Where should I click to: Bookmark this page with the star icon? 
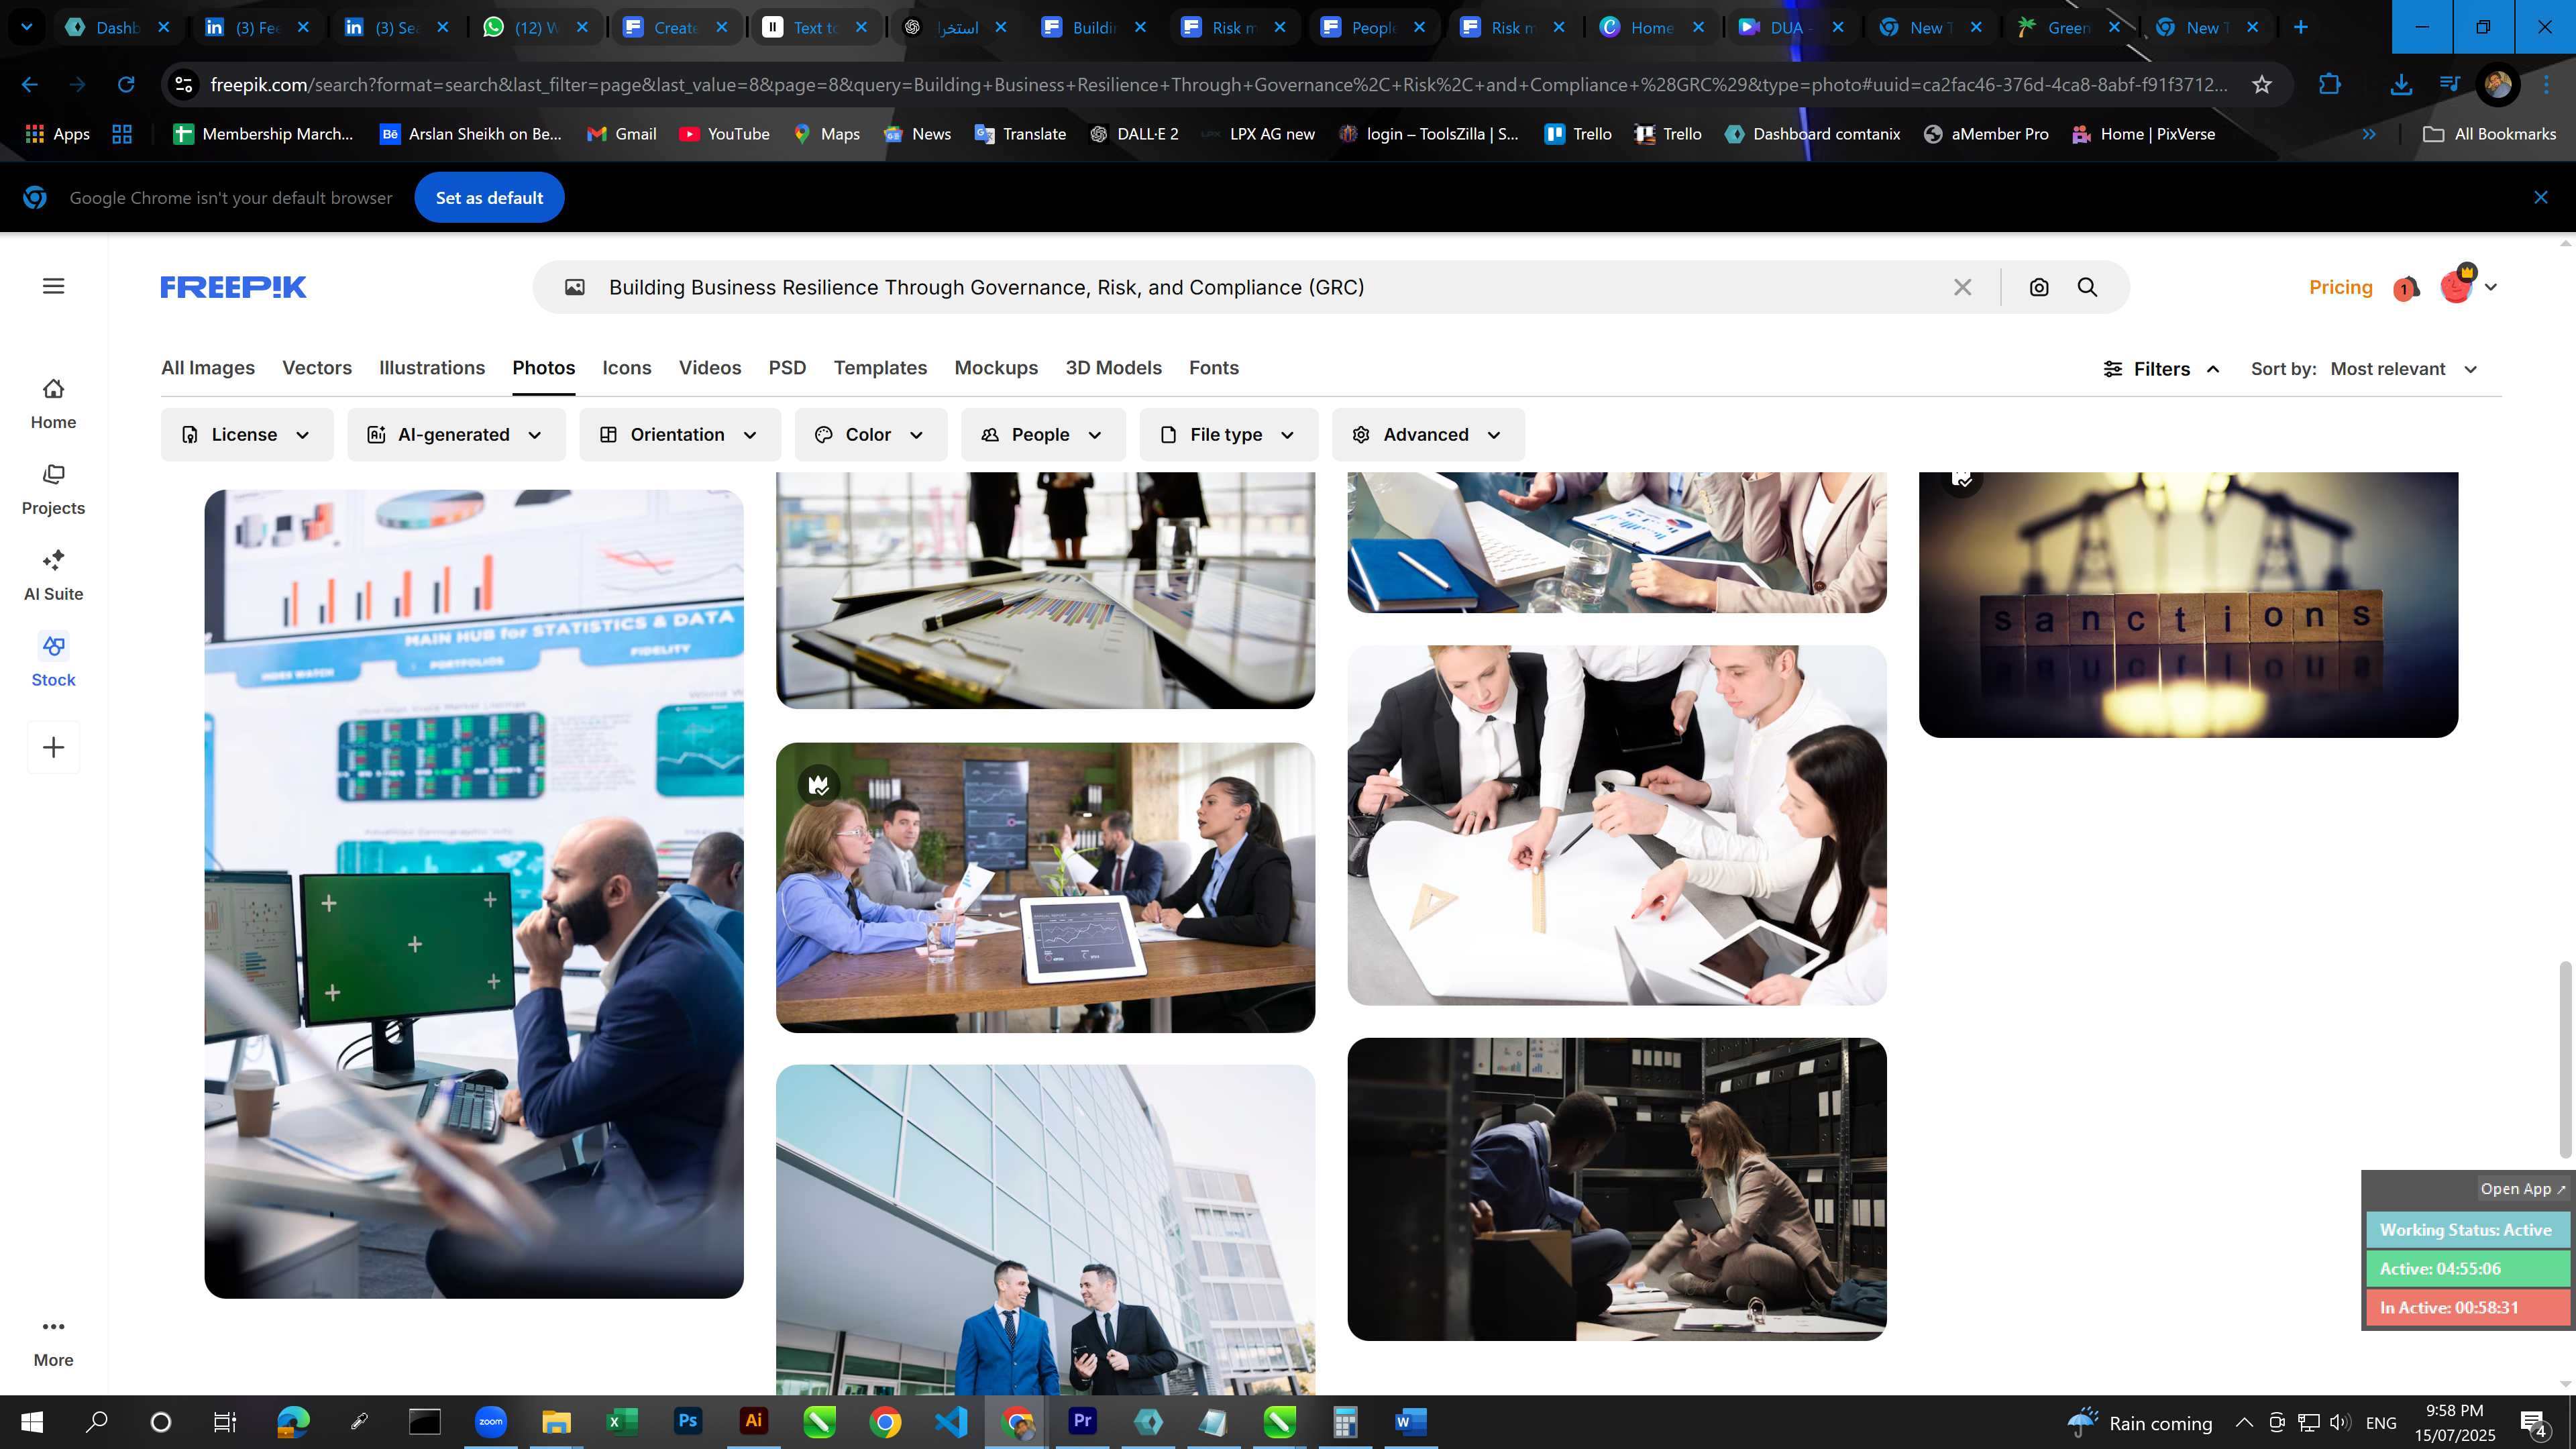pos(2262,85)
